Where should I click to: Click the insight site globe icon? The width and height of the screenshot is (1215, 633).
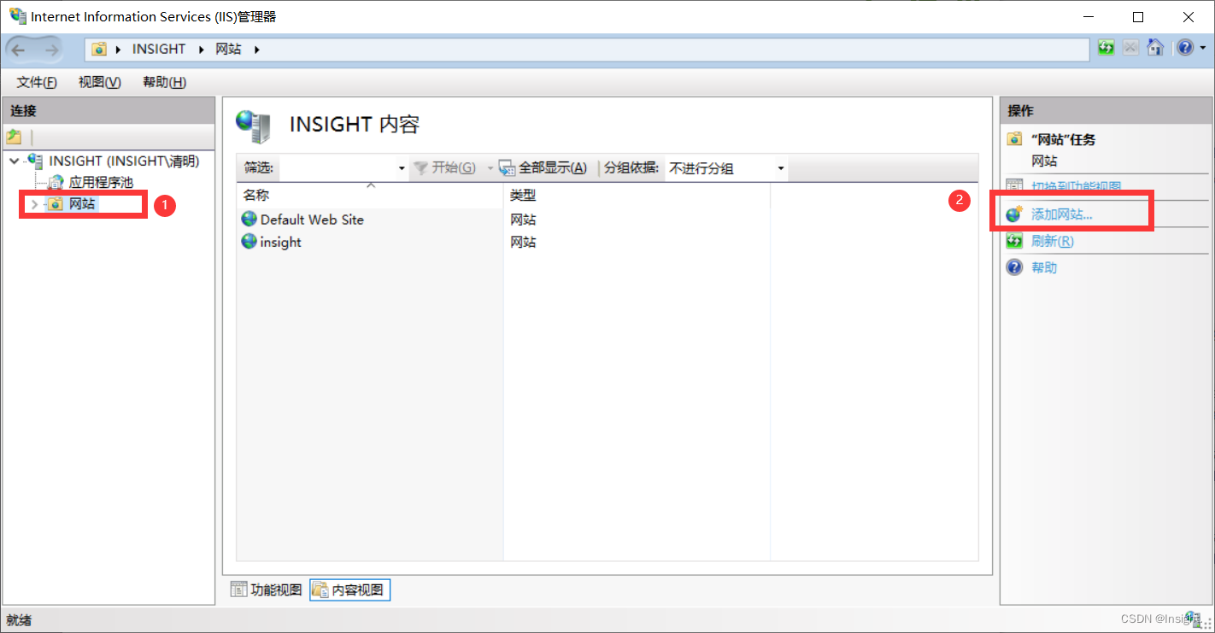click(249, 241)
